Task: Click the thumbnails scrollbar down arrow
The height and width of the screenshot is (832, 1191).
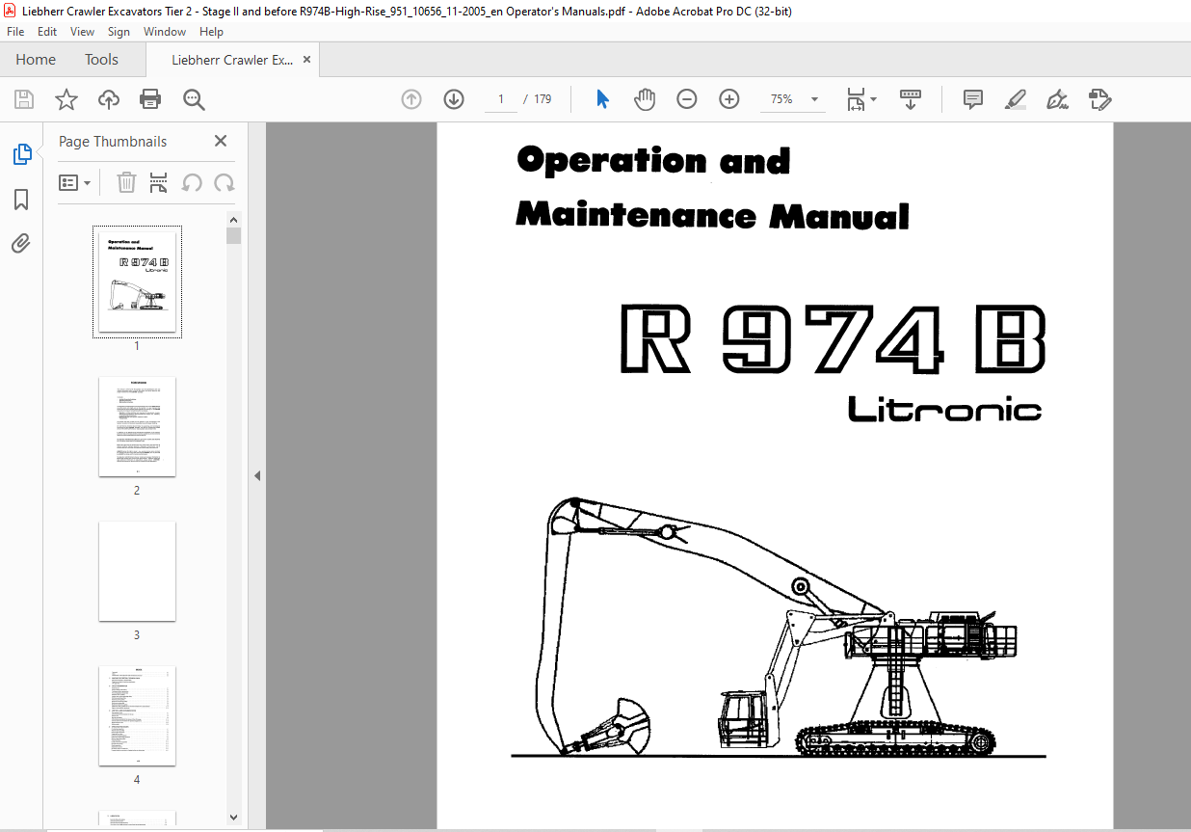Action: [234, 817]
